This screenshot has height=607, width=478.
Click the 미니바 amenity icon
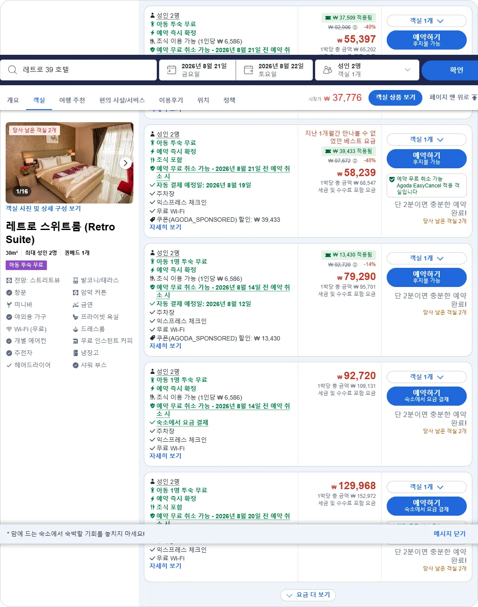[x=9, y=305]
